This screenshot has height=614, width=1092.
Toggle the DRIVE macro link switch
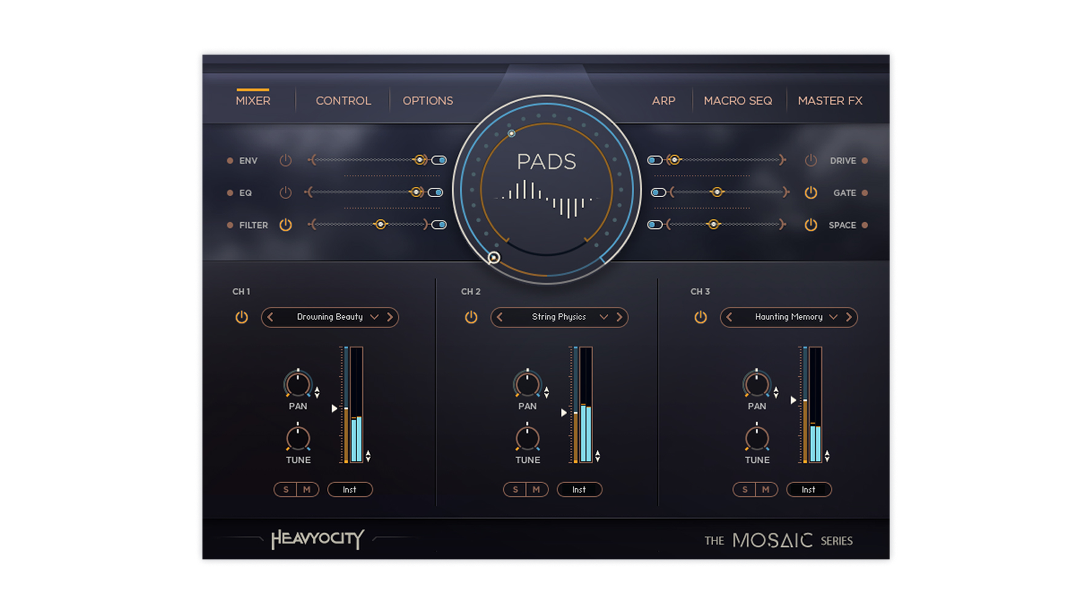pos(655,160)
